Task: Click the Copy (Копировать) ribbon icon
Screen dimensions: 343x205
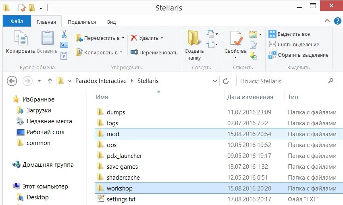Action: (21, 37)
